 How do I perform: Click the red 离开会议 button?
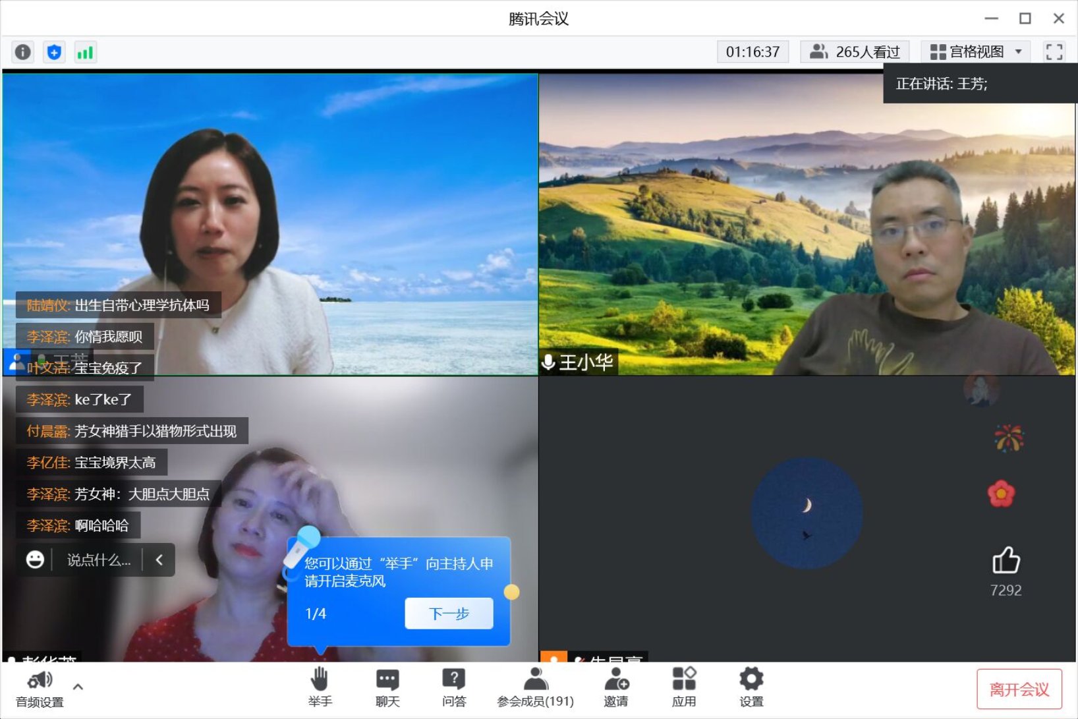(1019, 689)
